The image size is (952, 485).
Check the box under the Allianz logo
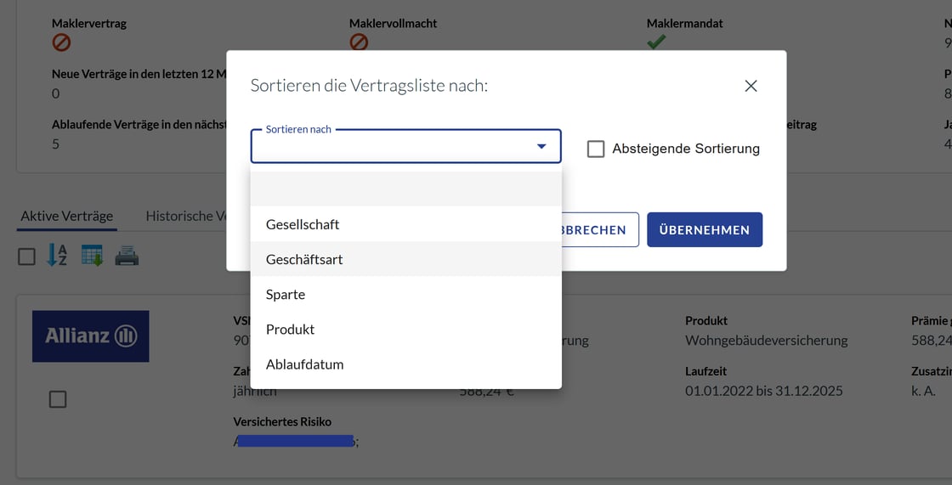[58, 398]
